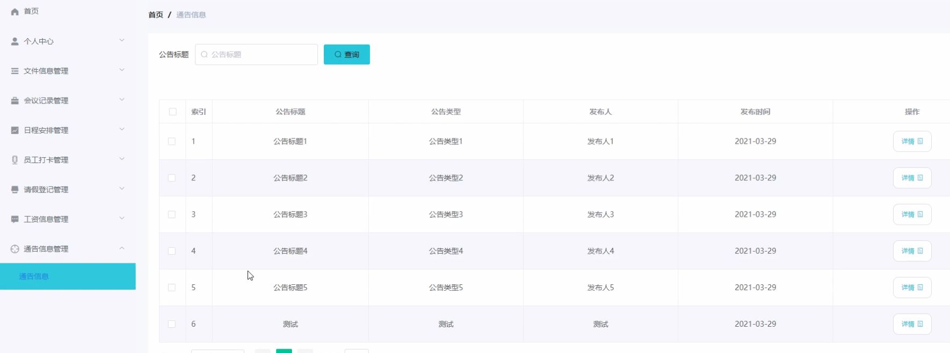
Task: Open the 会议记录管理 menu item
Action: click(x=68, y=100)
